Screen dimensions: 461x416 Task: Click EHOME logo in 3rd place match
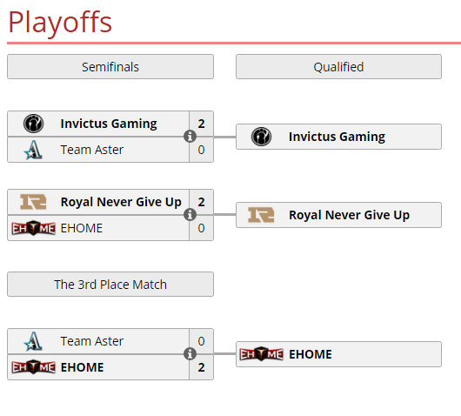[x=33, y=367]
